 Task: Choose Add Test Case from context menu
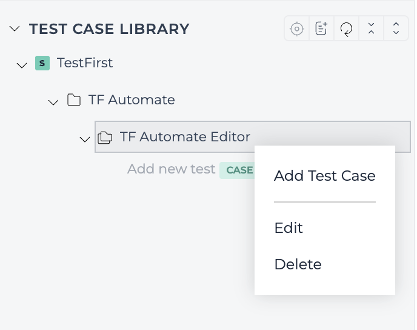[x=325, y=176]
